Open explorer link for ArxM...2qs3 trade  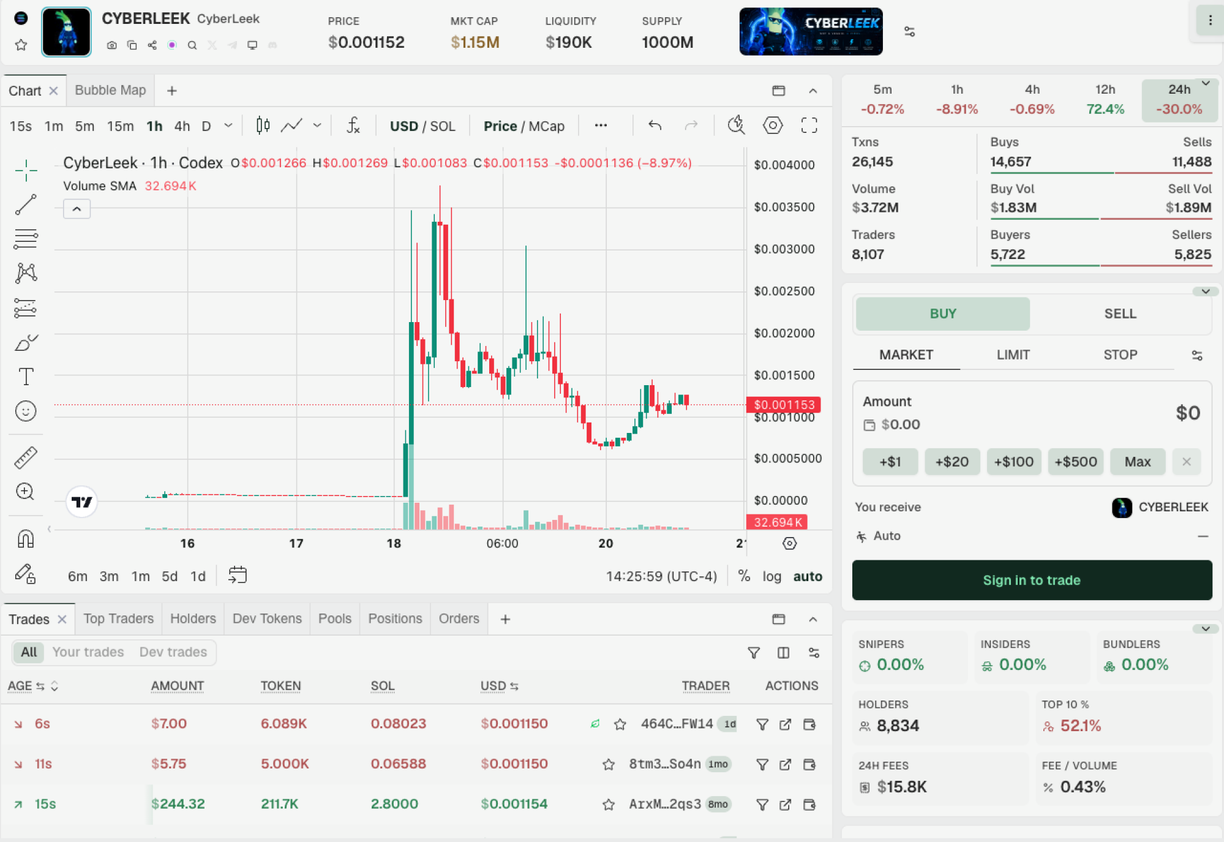(785, 805)
